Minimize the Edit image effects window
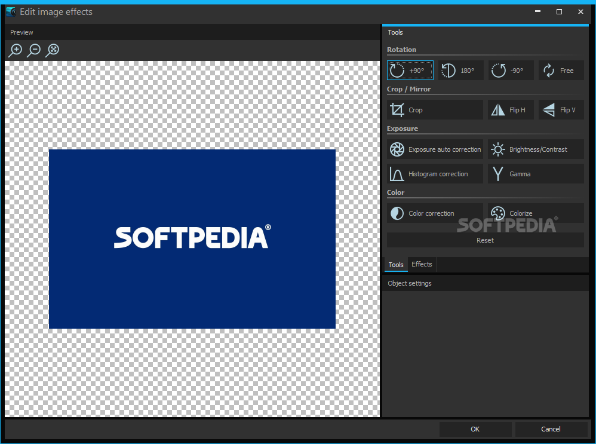The image size is (596, 444). coord(538,12)
